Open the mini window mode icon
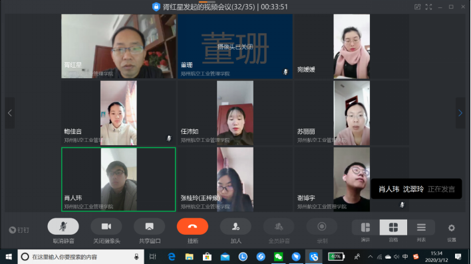This screenshot has width=471, height=264. point(418,7)
